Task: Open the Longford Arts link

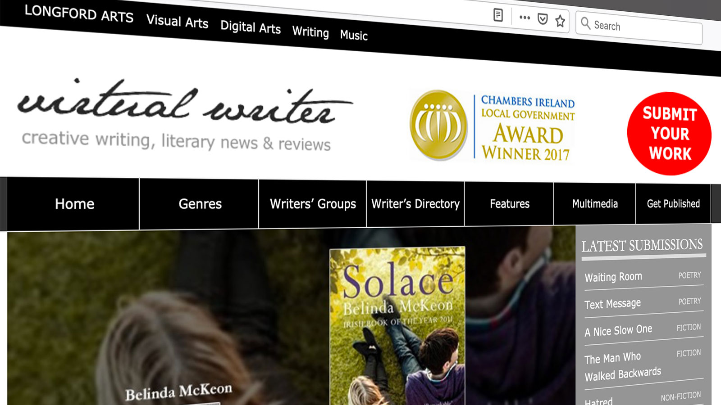Action: [79, 13]
